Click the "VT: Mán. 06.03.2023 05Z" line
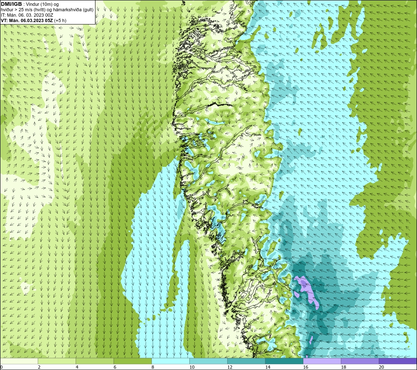The height and width of the screenshot is (370, 417). pos(27,20)
